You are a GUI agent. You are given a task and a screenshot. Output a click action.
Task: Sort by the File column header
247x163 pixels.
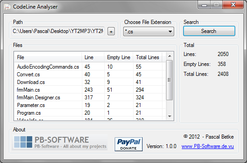[48, 57]
